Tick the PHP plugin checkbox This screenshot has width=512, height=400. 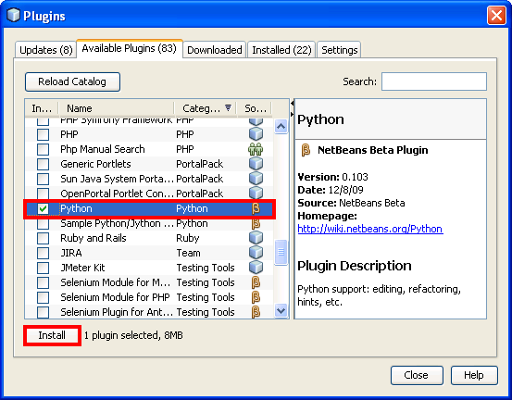pos(43,134)
